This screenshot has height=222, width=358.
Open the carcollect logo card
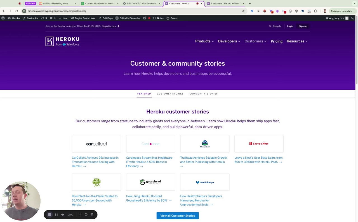pos(96,144)
